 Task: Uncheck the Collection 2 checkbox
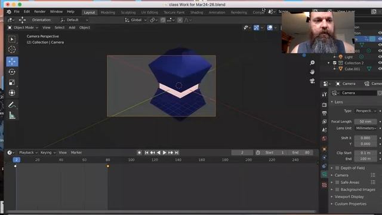[335, 63]
